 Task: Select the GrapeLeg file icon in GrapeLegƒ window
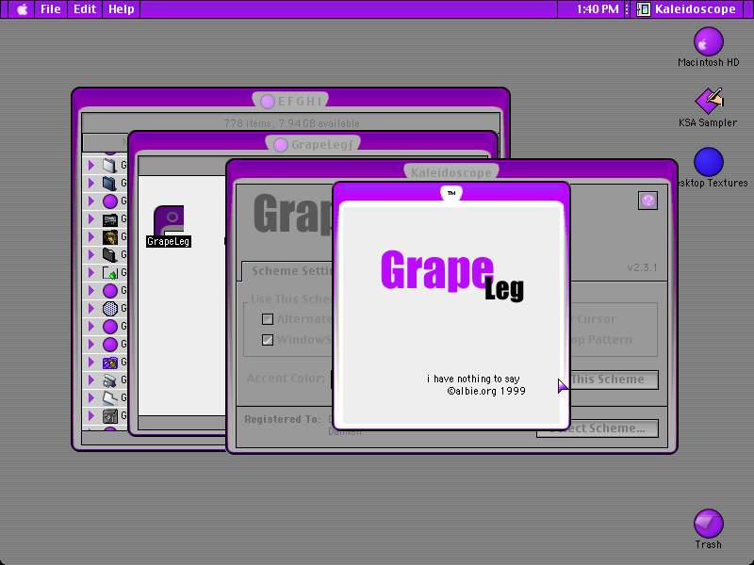tap(169, 220)
